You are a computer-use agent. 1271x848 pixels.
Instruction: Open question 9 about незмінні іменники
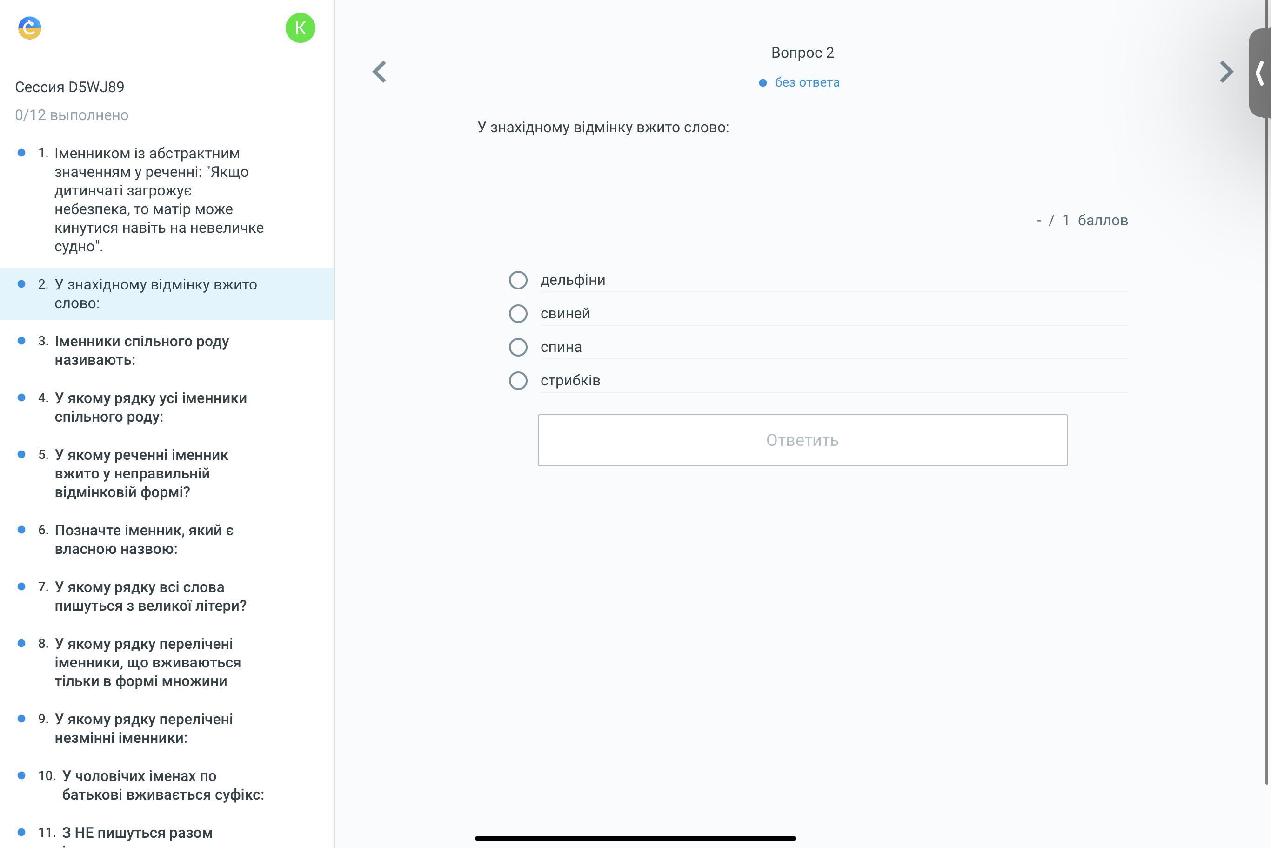click(143, 728)
